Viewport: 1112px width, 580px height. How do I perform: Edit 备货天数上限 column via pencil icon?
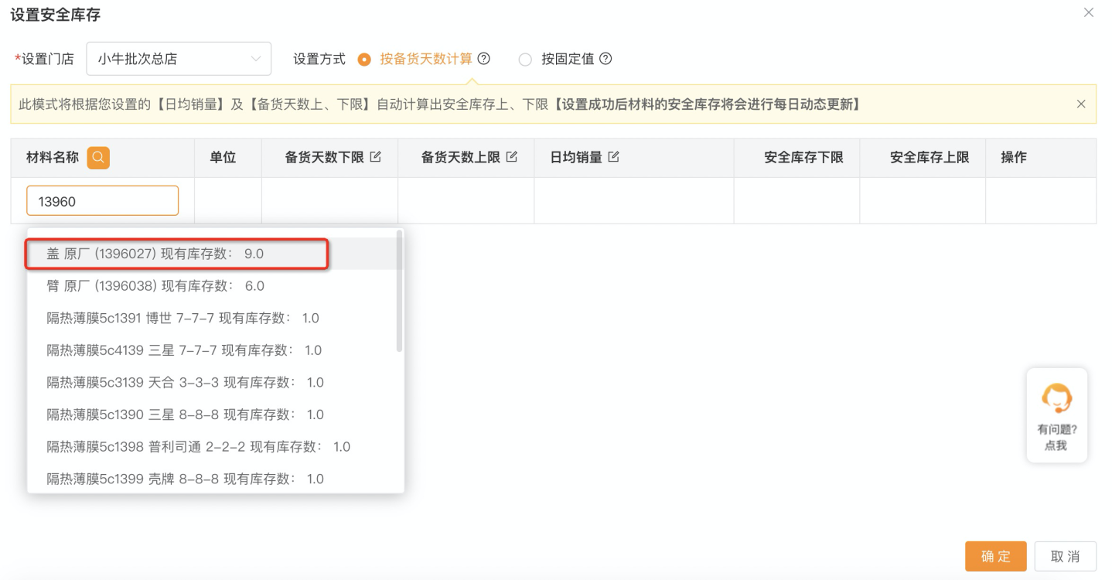[512, 157]
